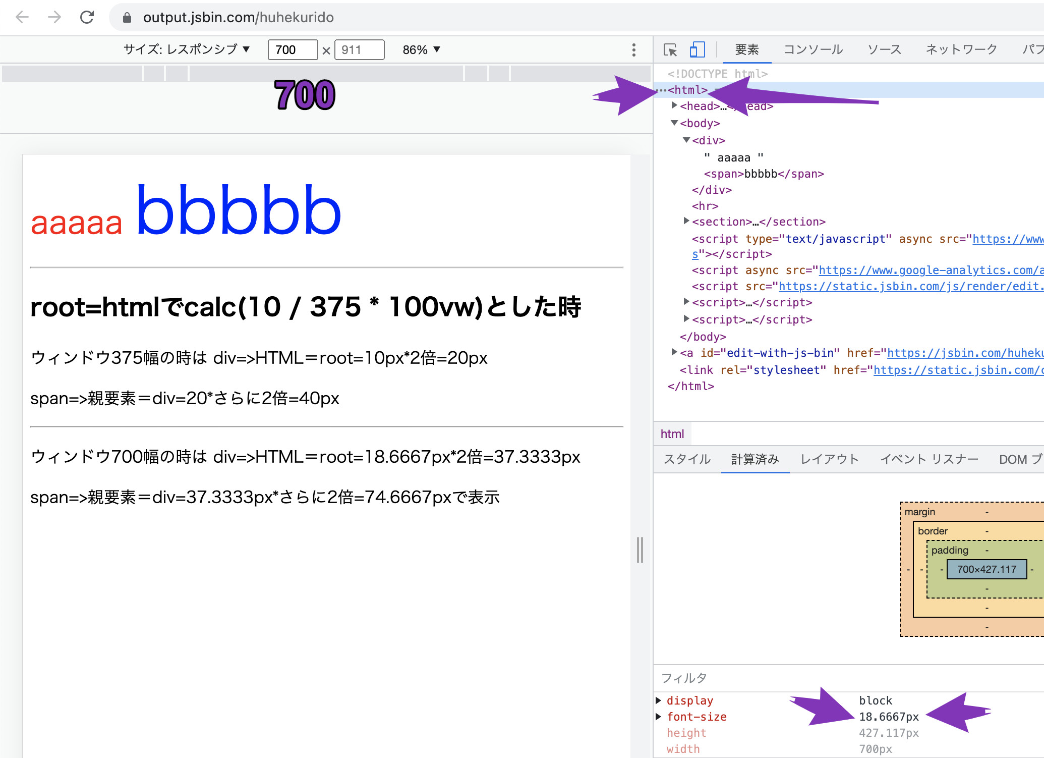Screen dimensions: 1044x758
Task: Select the span bbbbb node
Action: coord(764,174)
